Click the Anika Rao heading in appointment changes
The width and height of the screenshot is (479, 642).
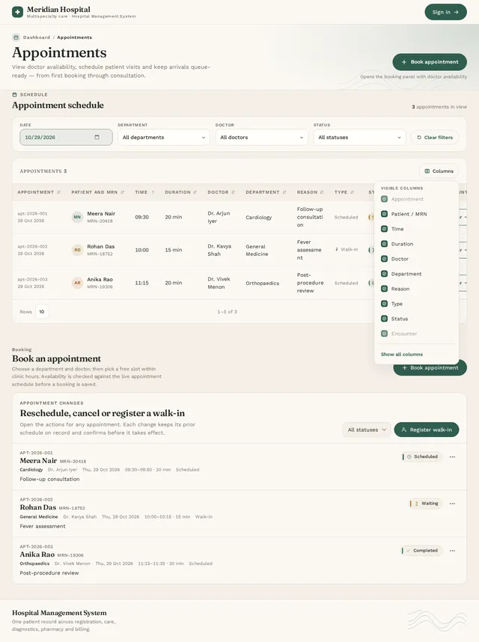(37, 554)
